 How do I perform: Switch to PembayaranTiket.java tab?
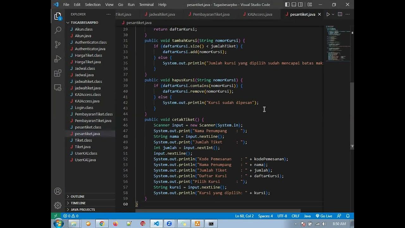211,14
